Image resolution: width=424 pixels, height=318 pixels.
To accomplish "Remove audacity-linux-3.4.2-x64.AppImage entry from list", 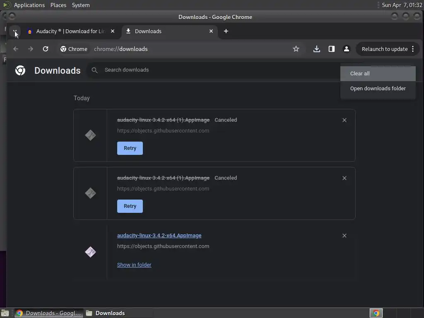I will [x=344, y=236].
